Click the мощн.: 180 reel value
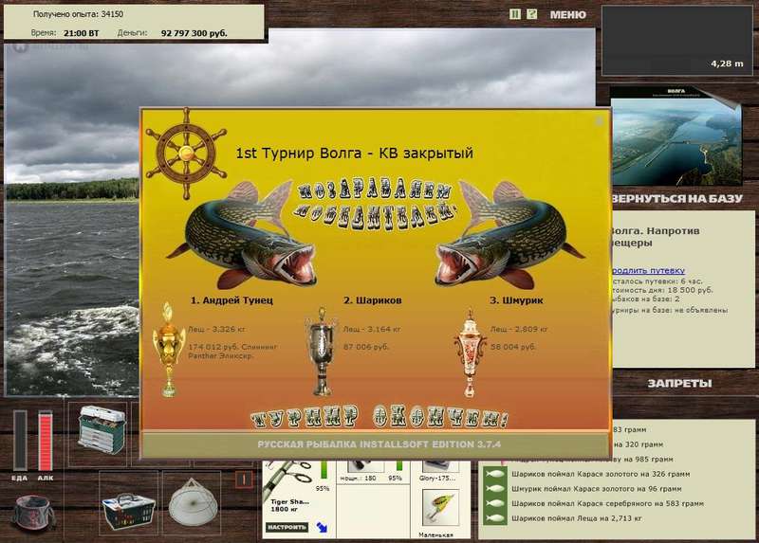Image resolution: width=759 pixels, height=543 pixels. pyautogui.click(x=359, y=478)
